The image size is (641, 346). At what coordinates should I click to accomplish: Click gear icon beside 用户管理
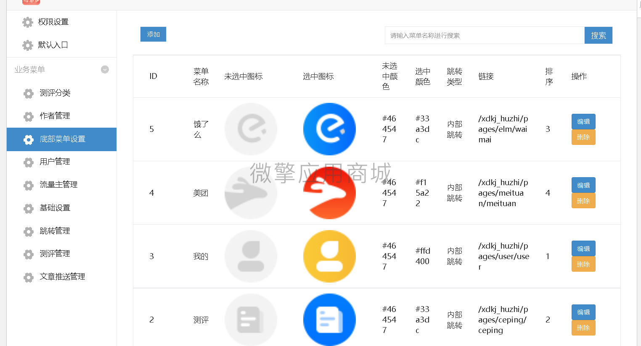point(29,162)
